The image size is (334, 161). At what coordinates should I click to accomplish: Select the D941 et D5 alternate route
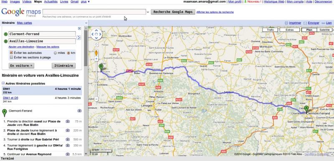coord(11,98)
